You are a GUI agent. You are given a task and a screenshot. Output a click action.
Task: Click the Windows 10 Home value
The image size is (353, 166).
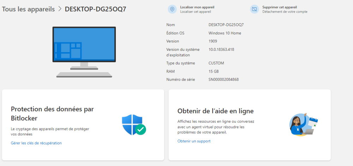coord(225,33)
